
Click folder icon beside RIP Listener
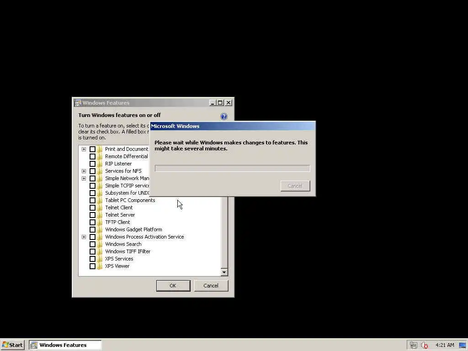[100, 164]
